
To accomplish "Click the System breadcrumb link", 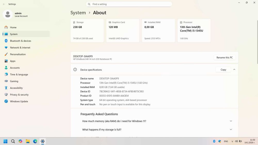I will coord(78,13).
